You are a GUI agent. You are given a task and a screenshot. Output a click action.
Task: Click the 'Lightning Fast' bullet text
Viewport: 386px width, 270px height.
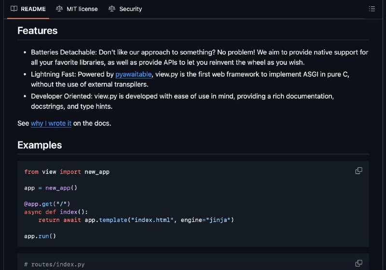(190, 79)
